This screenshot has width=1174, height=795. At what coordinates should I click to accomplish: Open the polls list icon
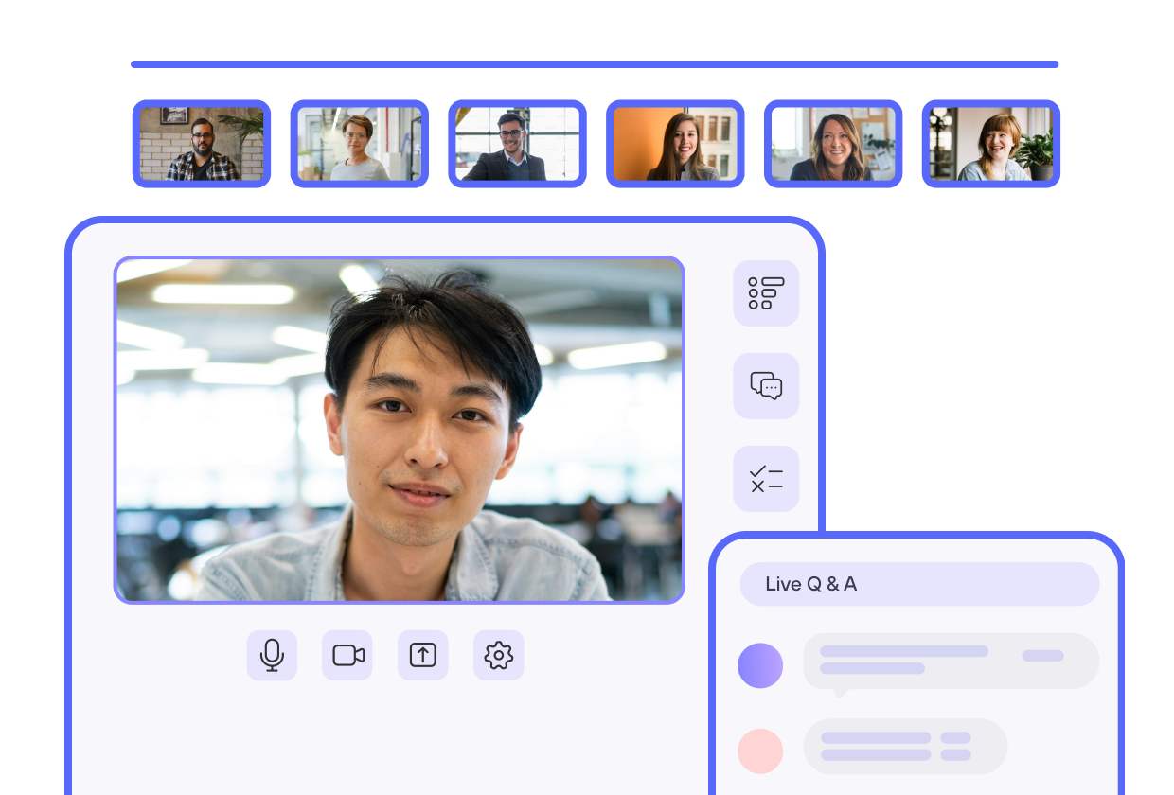[x=766, y=293]
